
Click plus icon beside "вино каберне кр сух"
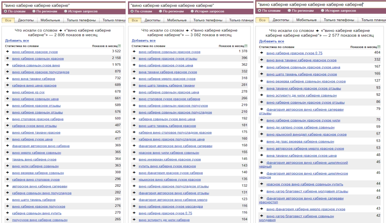click(7, 92)
